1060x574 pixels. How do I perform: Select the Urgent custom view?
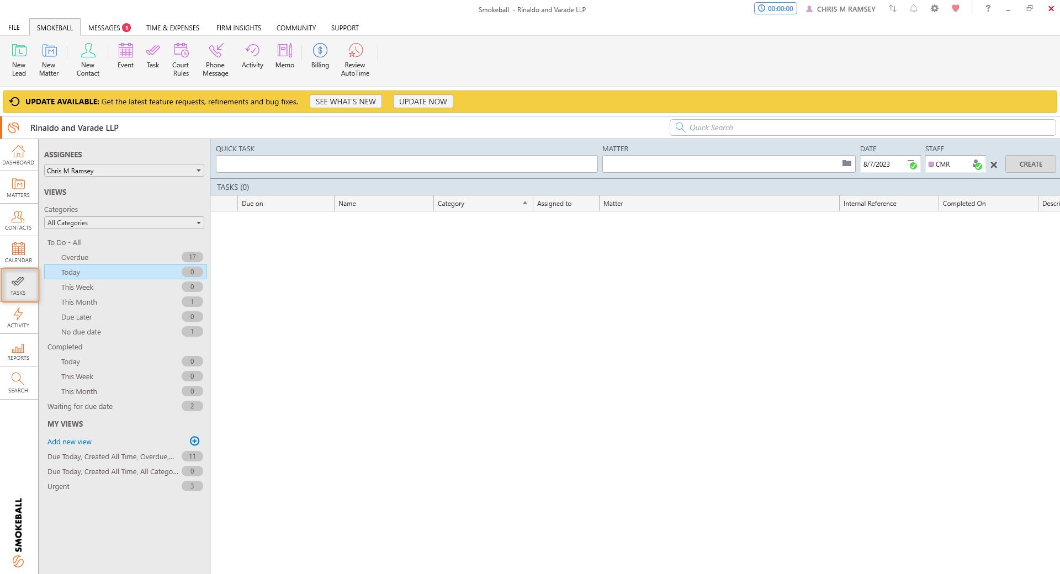coord(124,486)
